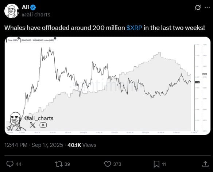
Task: Open the 40.1K Views analytics link
Action: pos(82,145)
